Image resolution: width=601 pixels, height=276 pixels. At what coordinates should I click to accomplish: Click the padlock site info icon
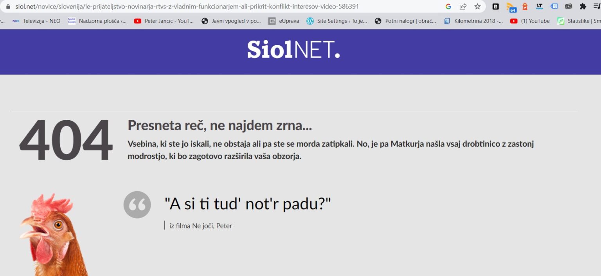(x=8, y=7)
